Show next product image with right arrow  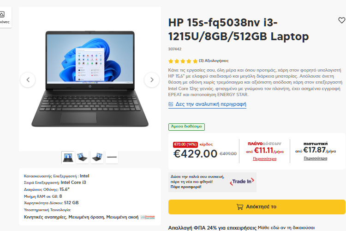point(152,80)
